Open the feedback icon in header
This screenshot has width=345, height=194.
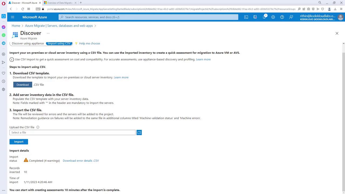coord(291,17)
